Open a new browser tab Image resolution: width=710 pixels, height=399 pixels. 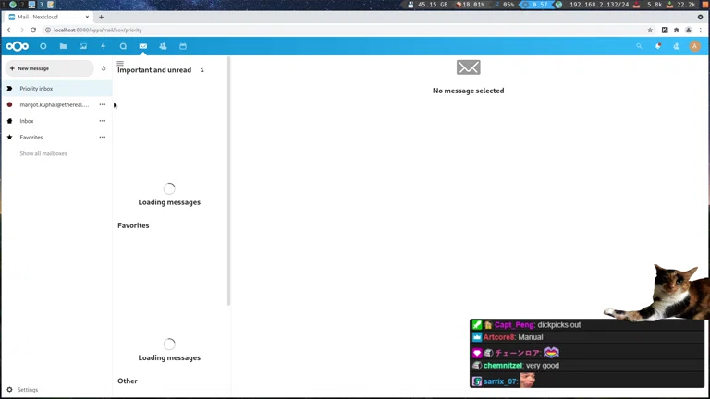pyautogui.click(x=101, y=17)
